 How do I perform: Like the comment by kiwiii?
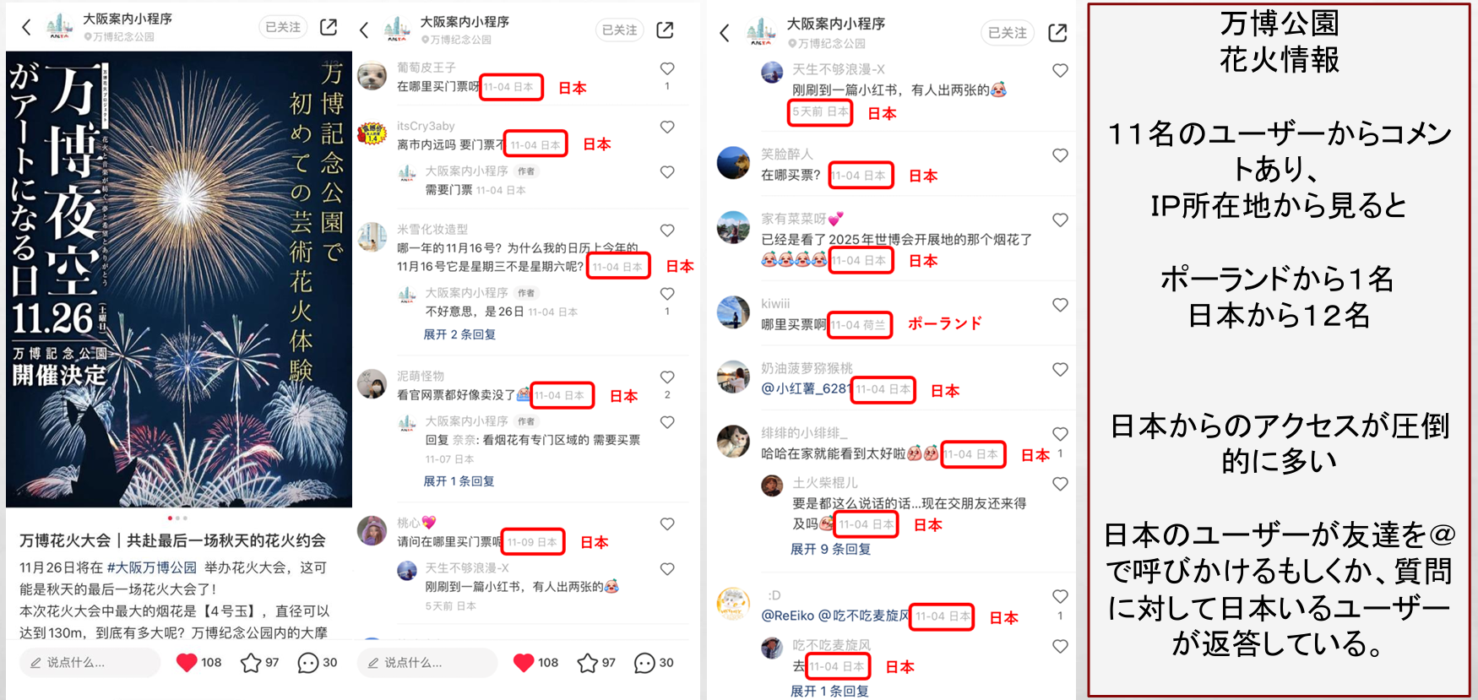(1061, 305)
